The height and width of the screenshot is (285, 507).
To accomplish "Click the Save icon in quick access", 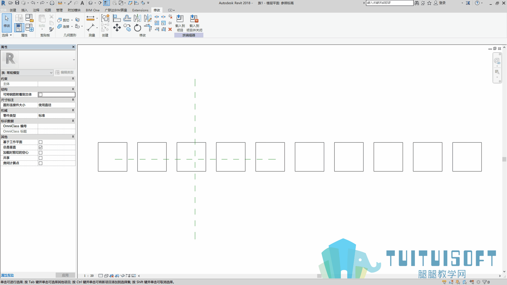I will click(17, 3).
